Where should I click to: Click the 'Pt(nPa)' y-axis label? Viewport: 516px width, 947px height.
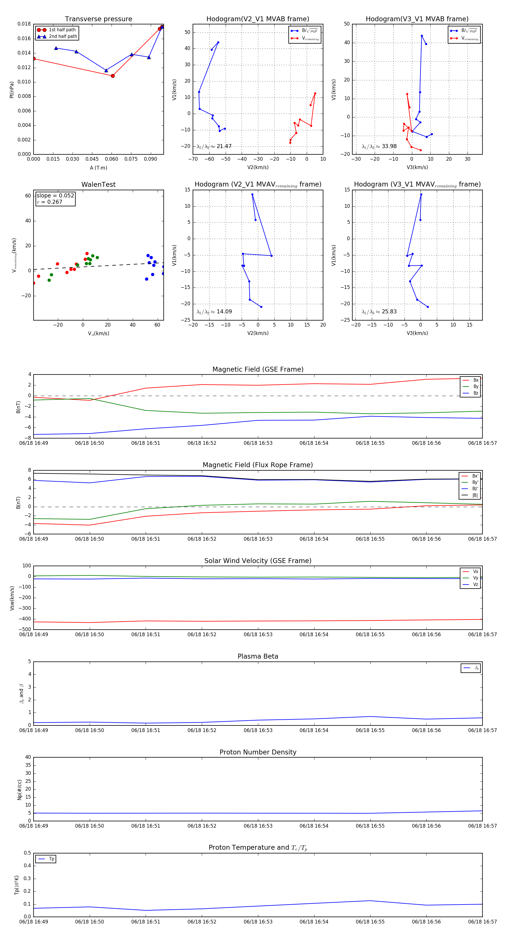coord(12,90)
